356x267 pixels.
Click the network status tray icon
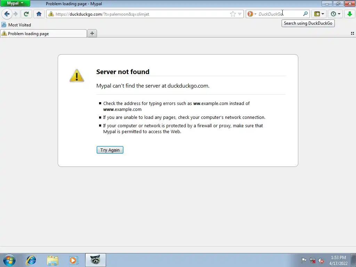tap(313, 260)
